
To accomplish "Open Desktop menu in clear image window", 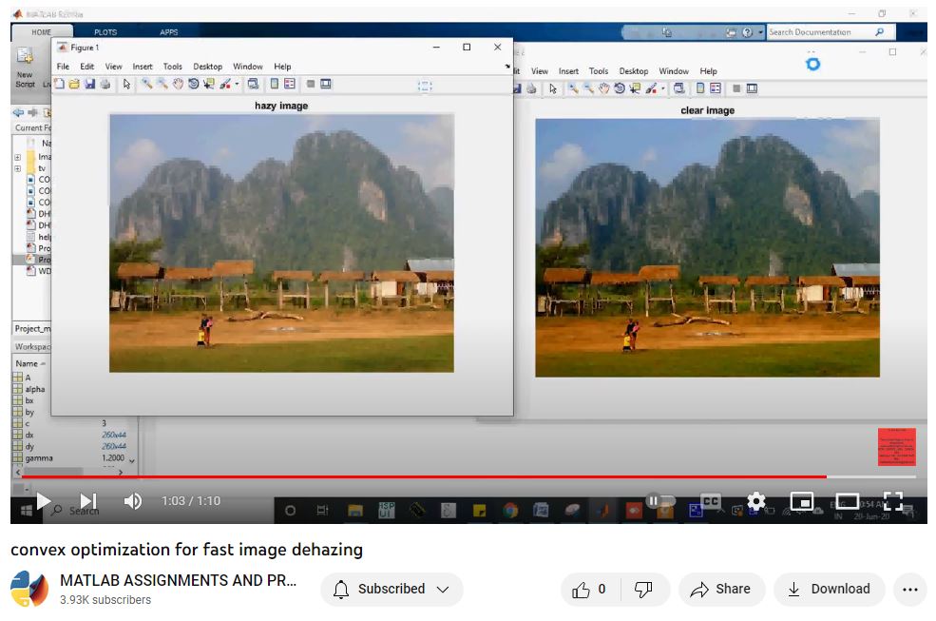I will (634, 71).
